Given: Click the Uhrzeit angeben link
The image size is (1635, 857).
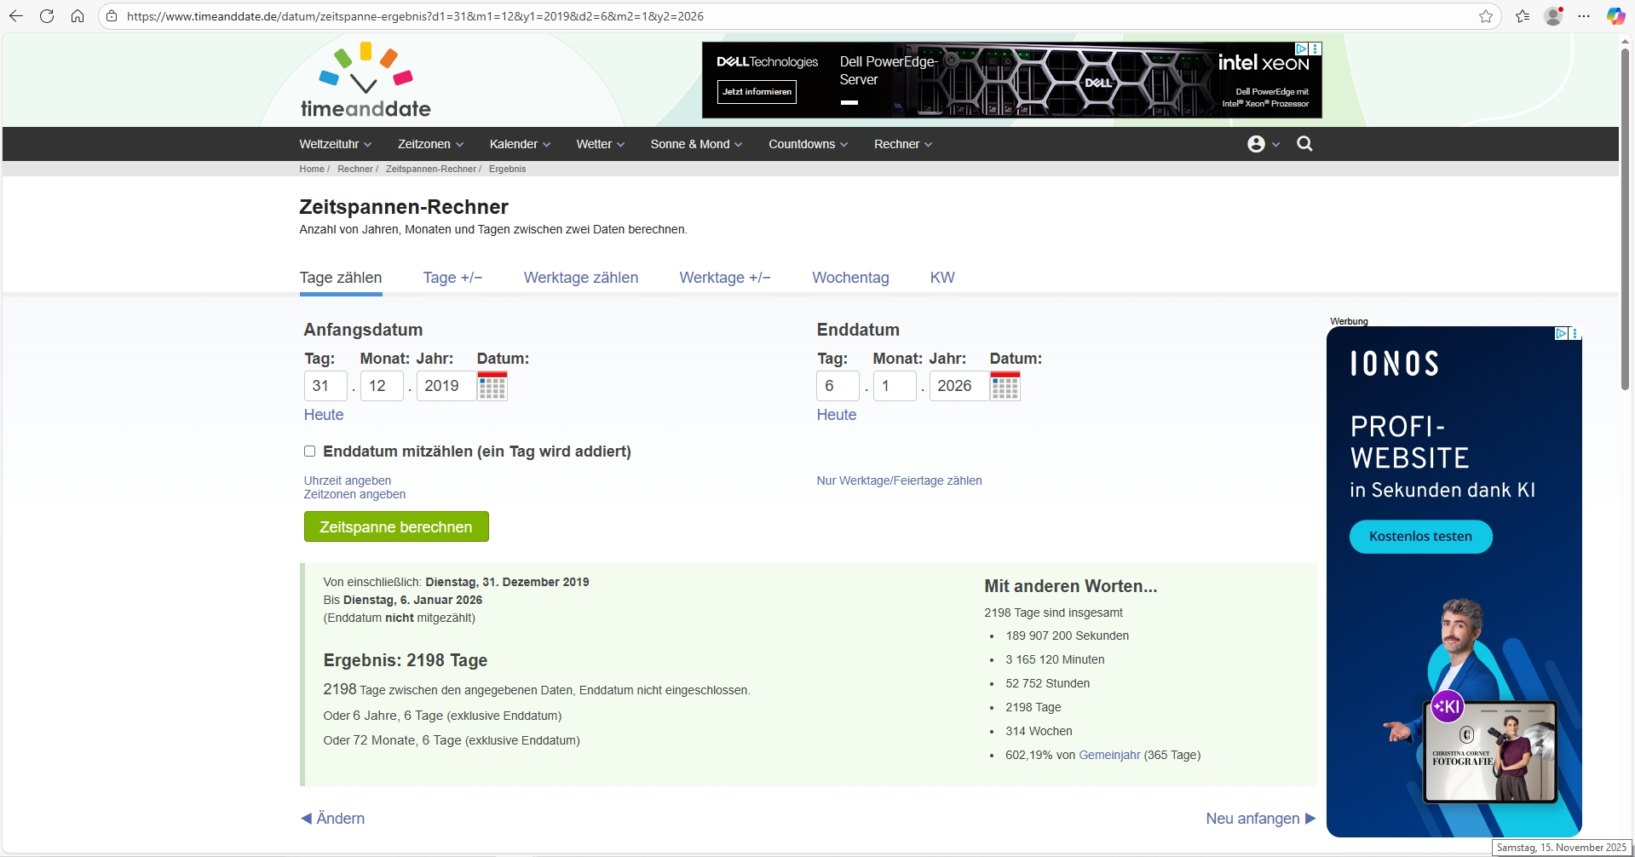Looking at the screenshot, I should [348, 480].
